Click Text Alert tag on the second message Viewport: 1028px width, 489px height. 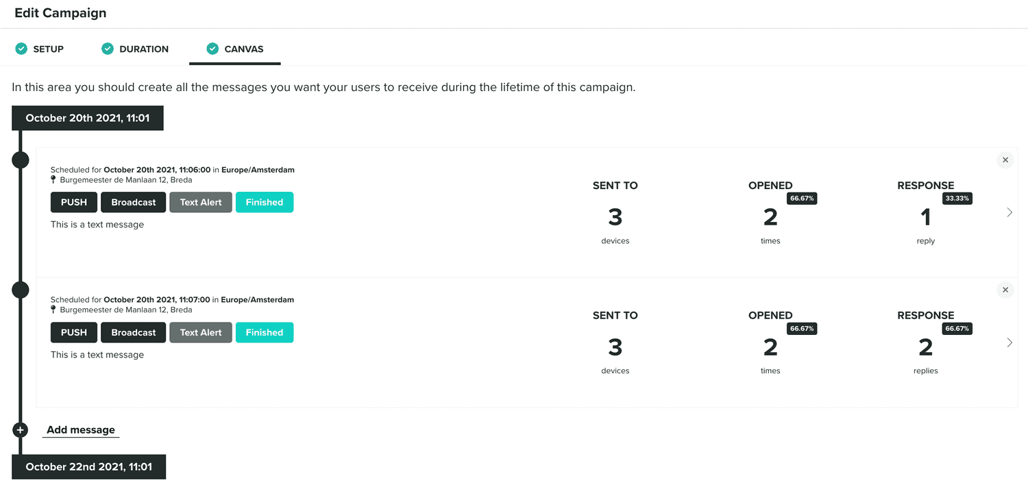[201, 332]
